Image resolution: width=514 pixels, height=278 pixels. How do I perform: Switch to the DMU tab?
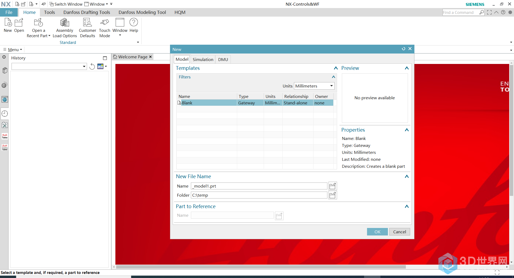[223, 59]
